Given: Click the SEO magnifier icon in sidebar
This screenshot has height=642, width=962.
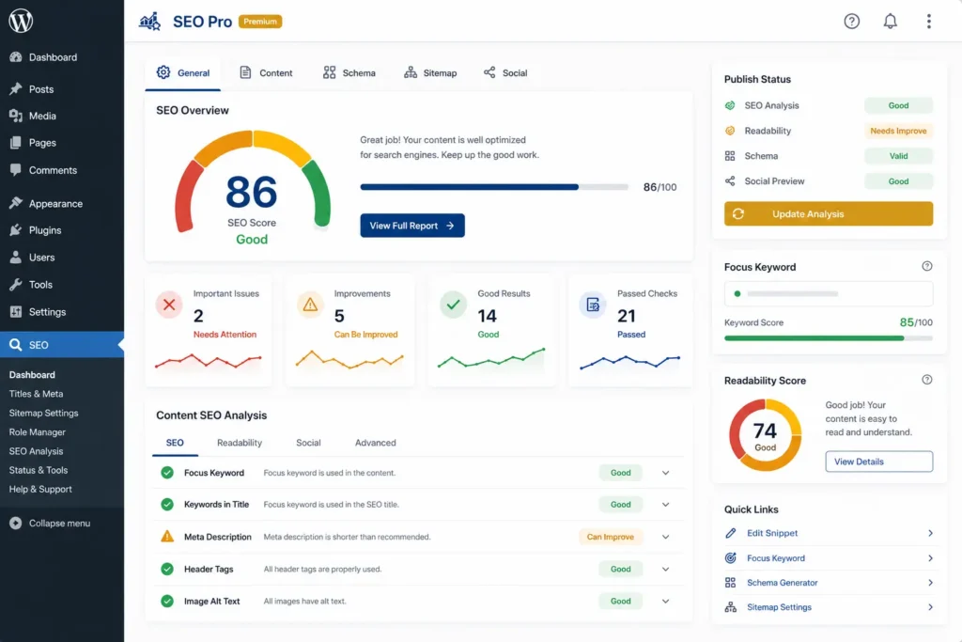Looking at the screenshot, I should click(16, 345).
